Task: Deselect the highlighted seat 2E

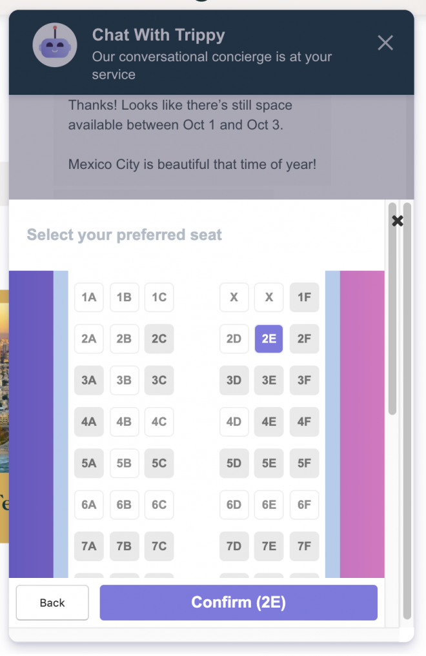Action: click(269, 339)
